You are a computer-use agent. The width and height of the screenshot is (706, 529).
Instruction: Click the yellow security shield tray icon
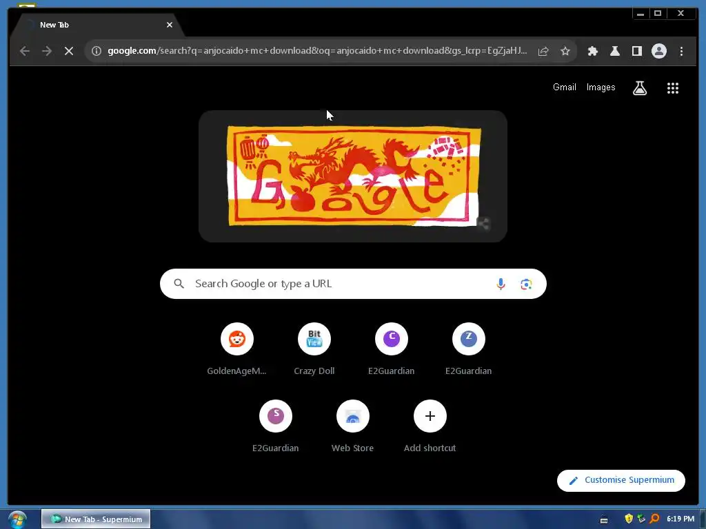pyautogui.click(x=629, y=519)
